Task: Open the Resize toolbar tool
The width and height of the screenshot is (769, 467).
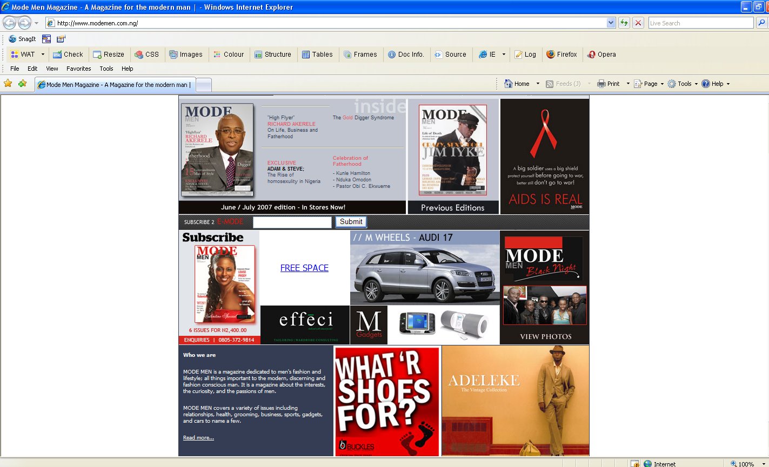Action: tap(109, 55)
